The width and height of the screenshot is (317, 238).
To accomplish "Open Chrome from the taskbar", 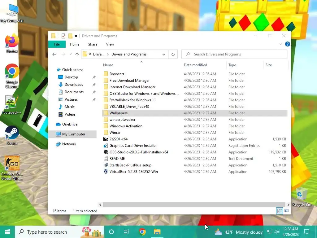I will coord(142,232).
